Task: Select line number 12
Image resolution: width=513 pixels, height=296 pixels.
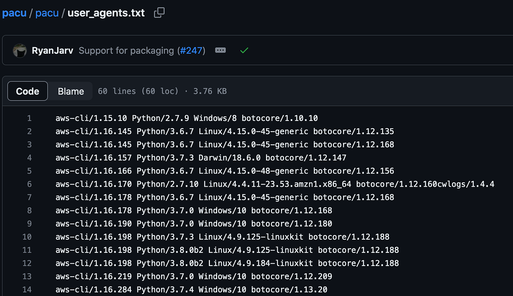Action: 27,263
